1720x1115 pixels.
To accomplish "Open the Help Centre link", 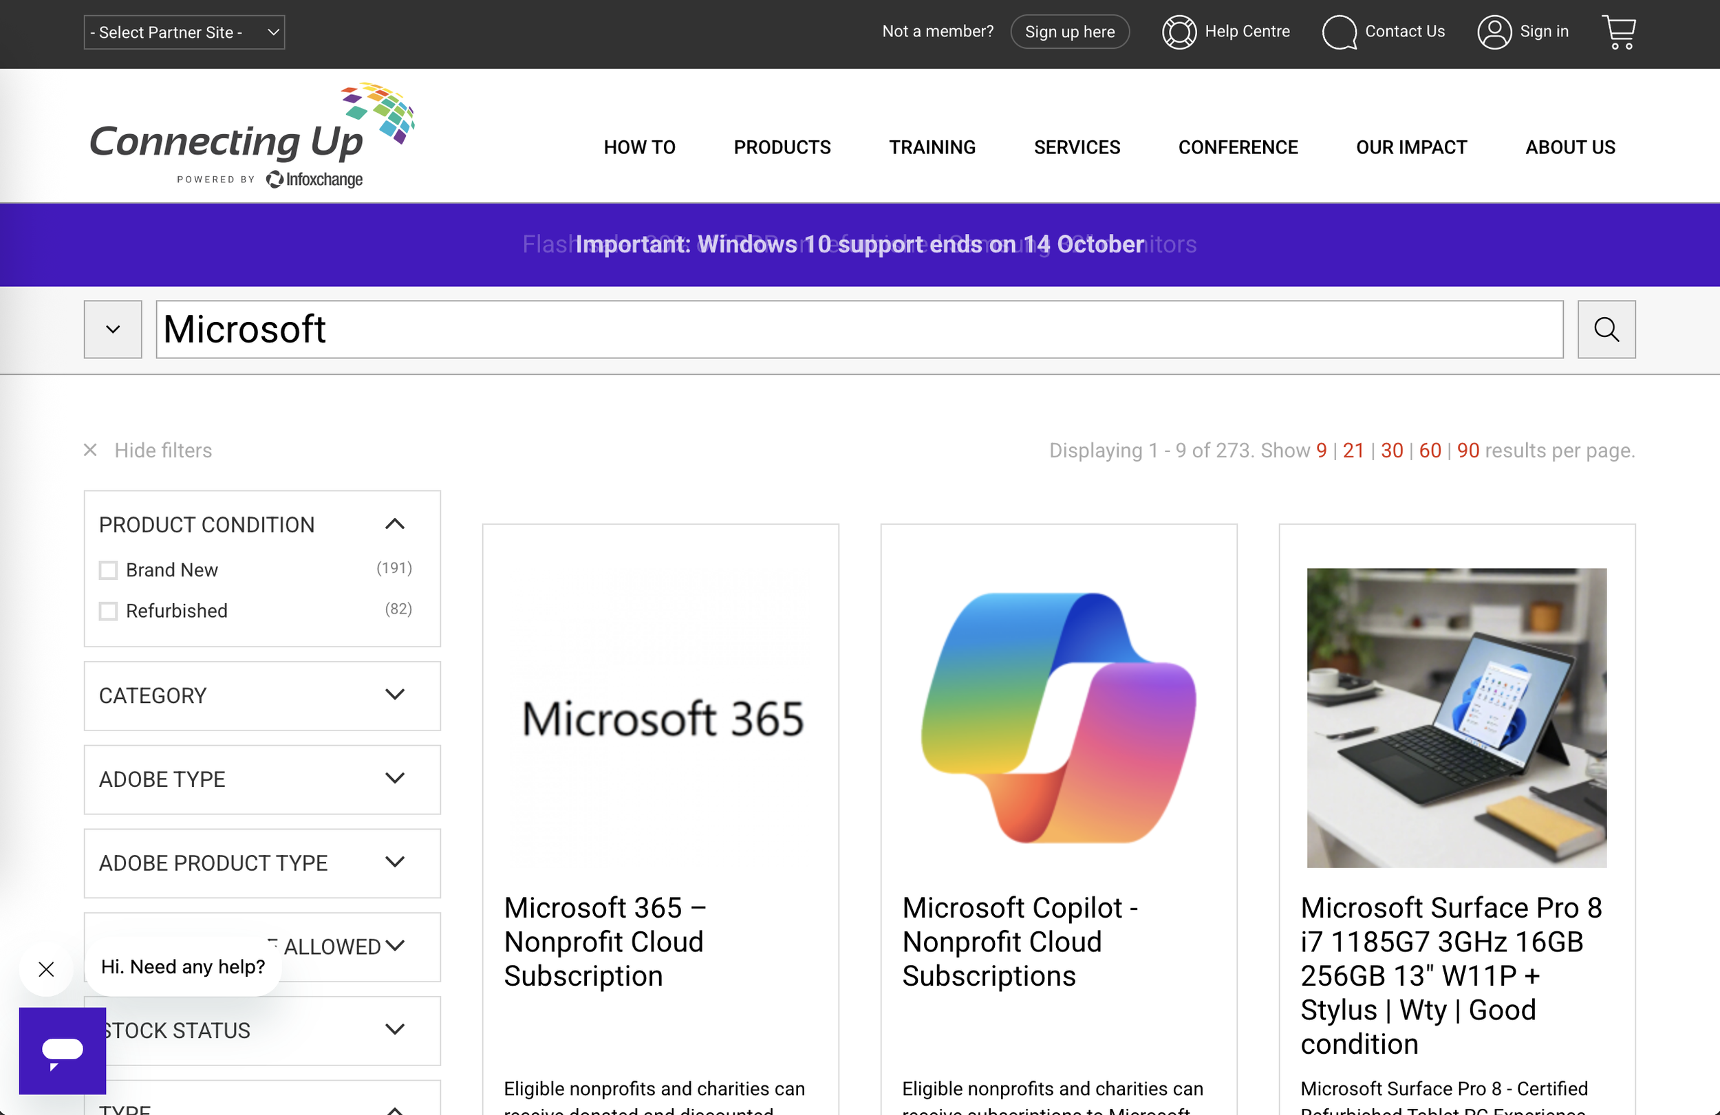I will (x=1247, y=31).
